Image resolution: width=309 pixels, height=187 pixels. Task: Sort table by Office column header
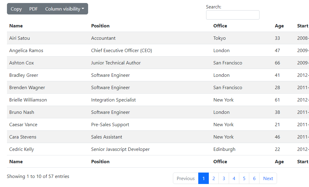click(x=220, y=26)
